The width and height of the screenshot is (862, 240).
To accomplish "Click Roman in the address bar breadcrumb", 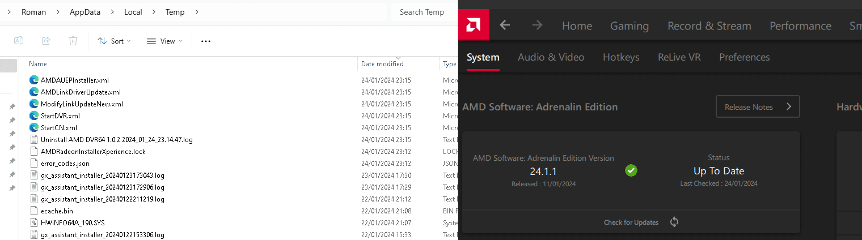I will [34, 12].
